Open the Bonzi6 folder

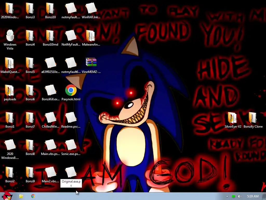(x=30, y=90)
